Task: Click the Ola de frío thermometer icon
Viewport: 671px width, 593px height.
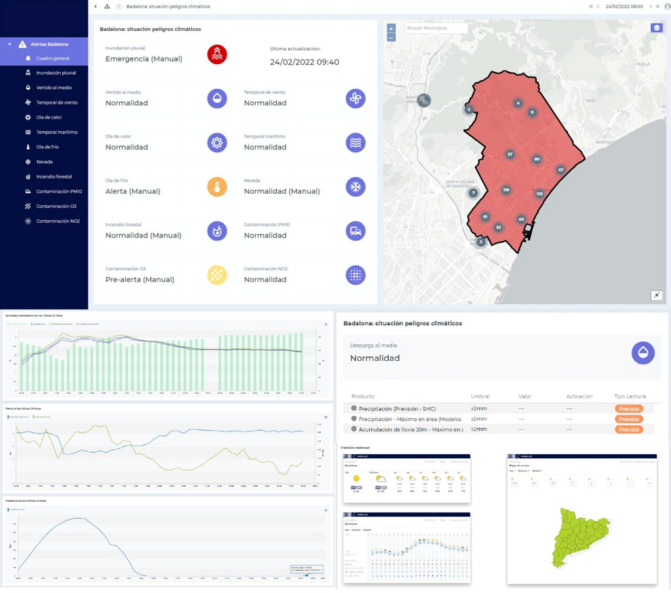Action: [217, 187]
